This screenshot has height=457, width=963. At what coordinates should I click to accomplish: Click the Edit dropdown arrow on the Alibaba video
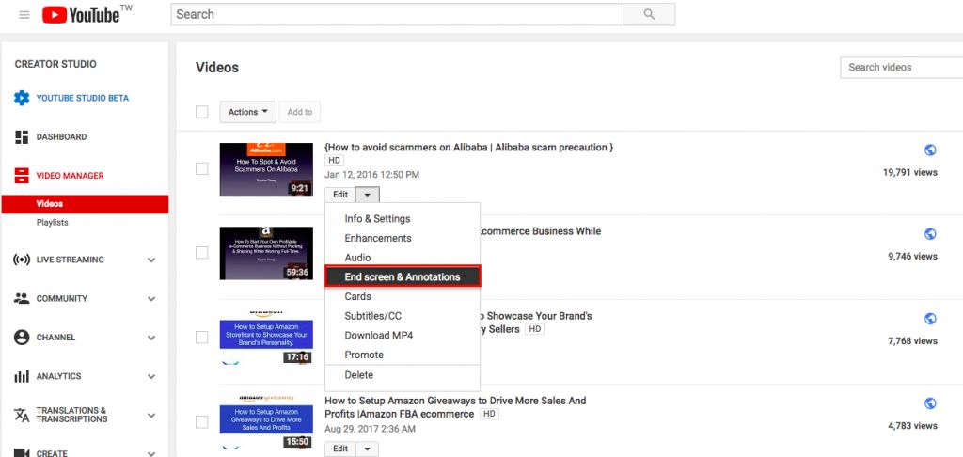tap(368, 195)
